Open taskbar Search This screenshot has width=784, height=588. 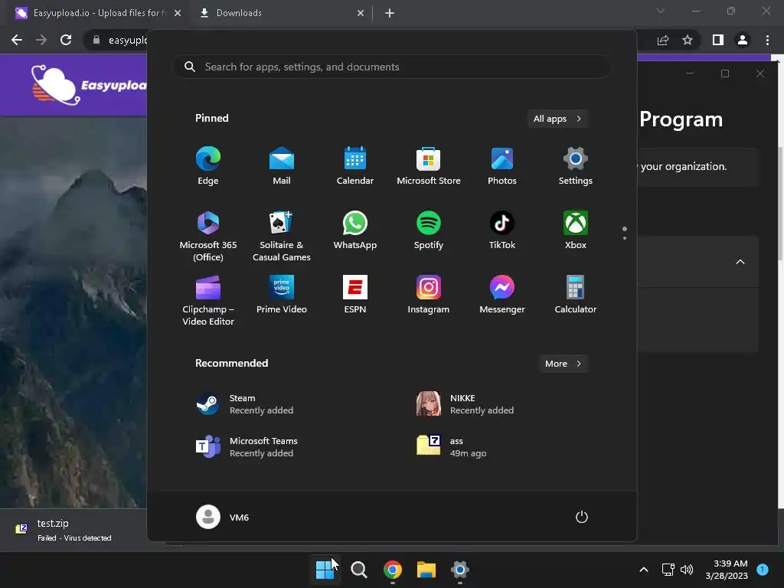(x=358, y=570)
